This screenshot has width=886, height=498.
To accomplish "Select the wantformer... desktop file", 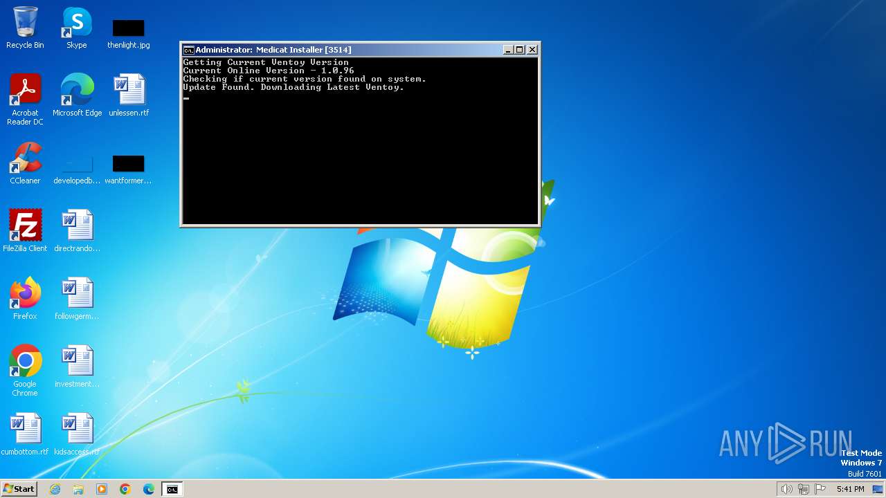I will click(x=129, y=169).
